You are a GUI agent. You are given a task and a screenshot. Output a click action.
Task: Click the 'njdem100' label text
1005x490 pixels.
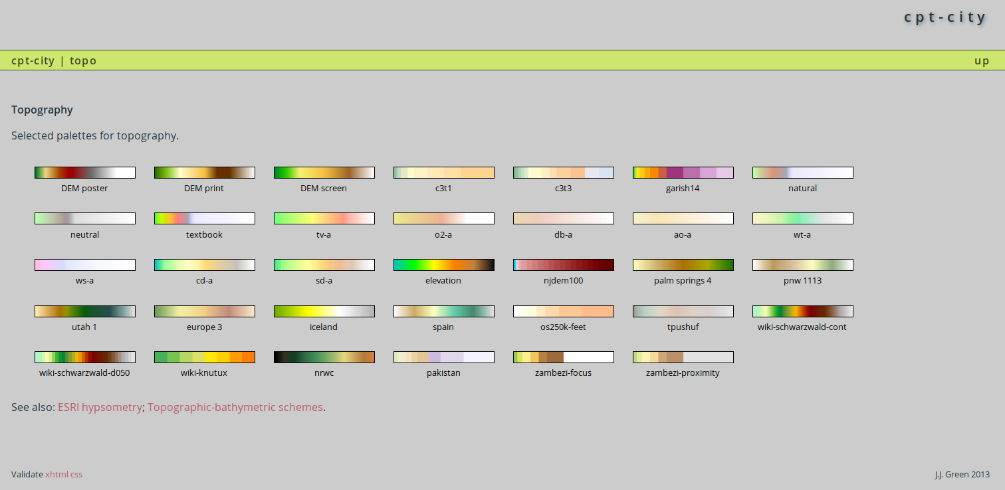point(563,281)
